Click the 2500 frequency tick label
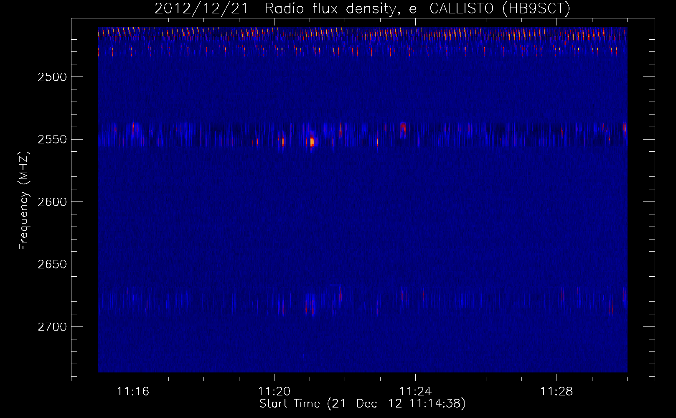Viewport: 676px width, 418px height. pos(52,77)
